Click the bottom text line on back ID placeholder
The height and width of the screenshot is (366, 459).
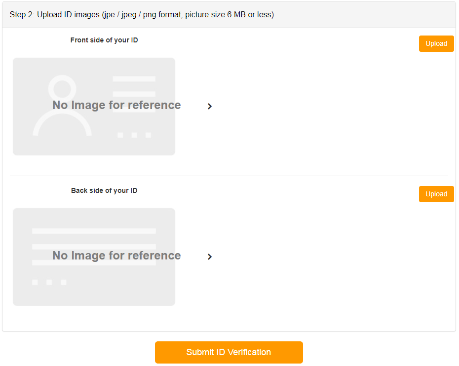(94, 263)
